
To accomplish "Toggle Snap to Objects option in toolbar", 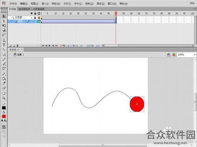I will [4, 127].
